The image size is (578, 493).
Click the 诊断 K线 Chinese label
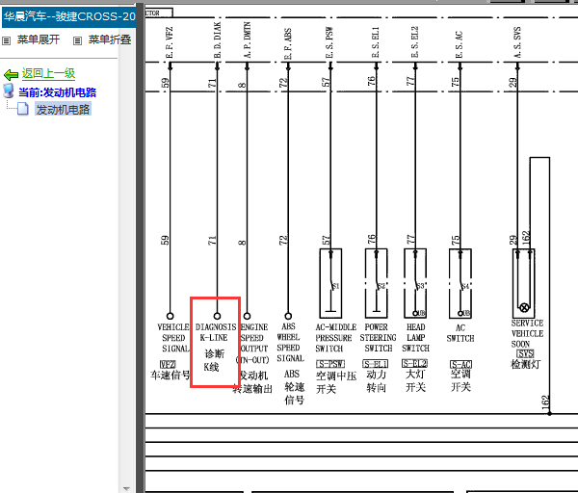214,360
